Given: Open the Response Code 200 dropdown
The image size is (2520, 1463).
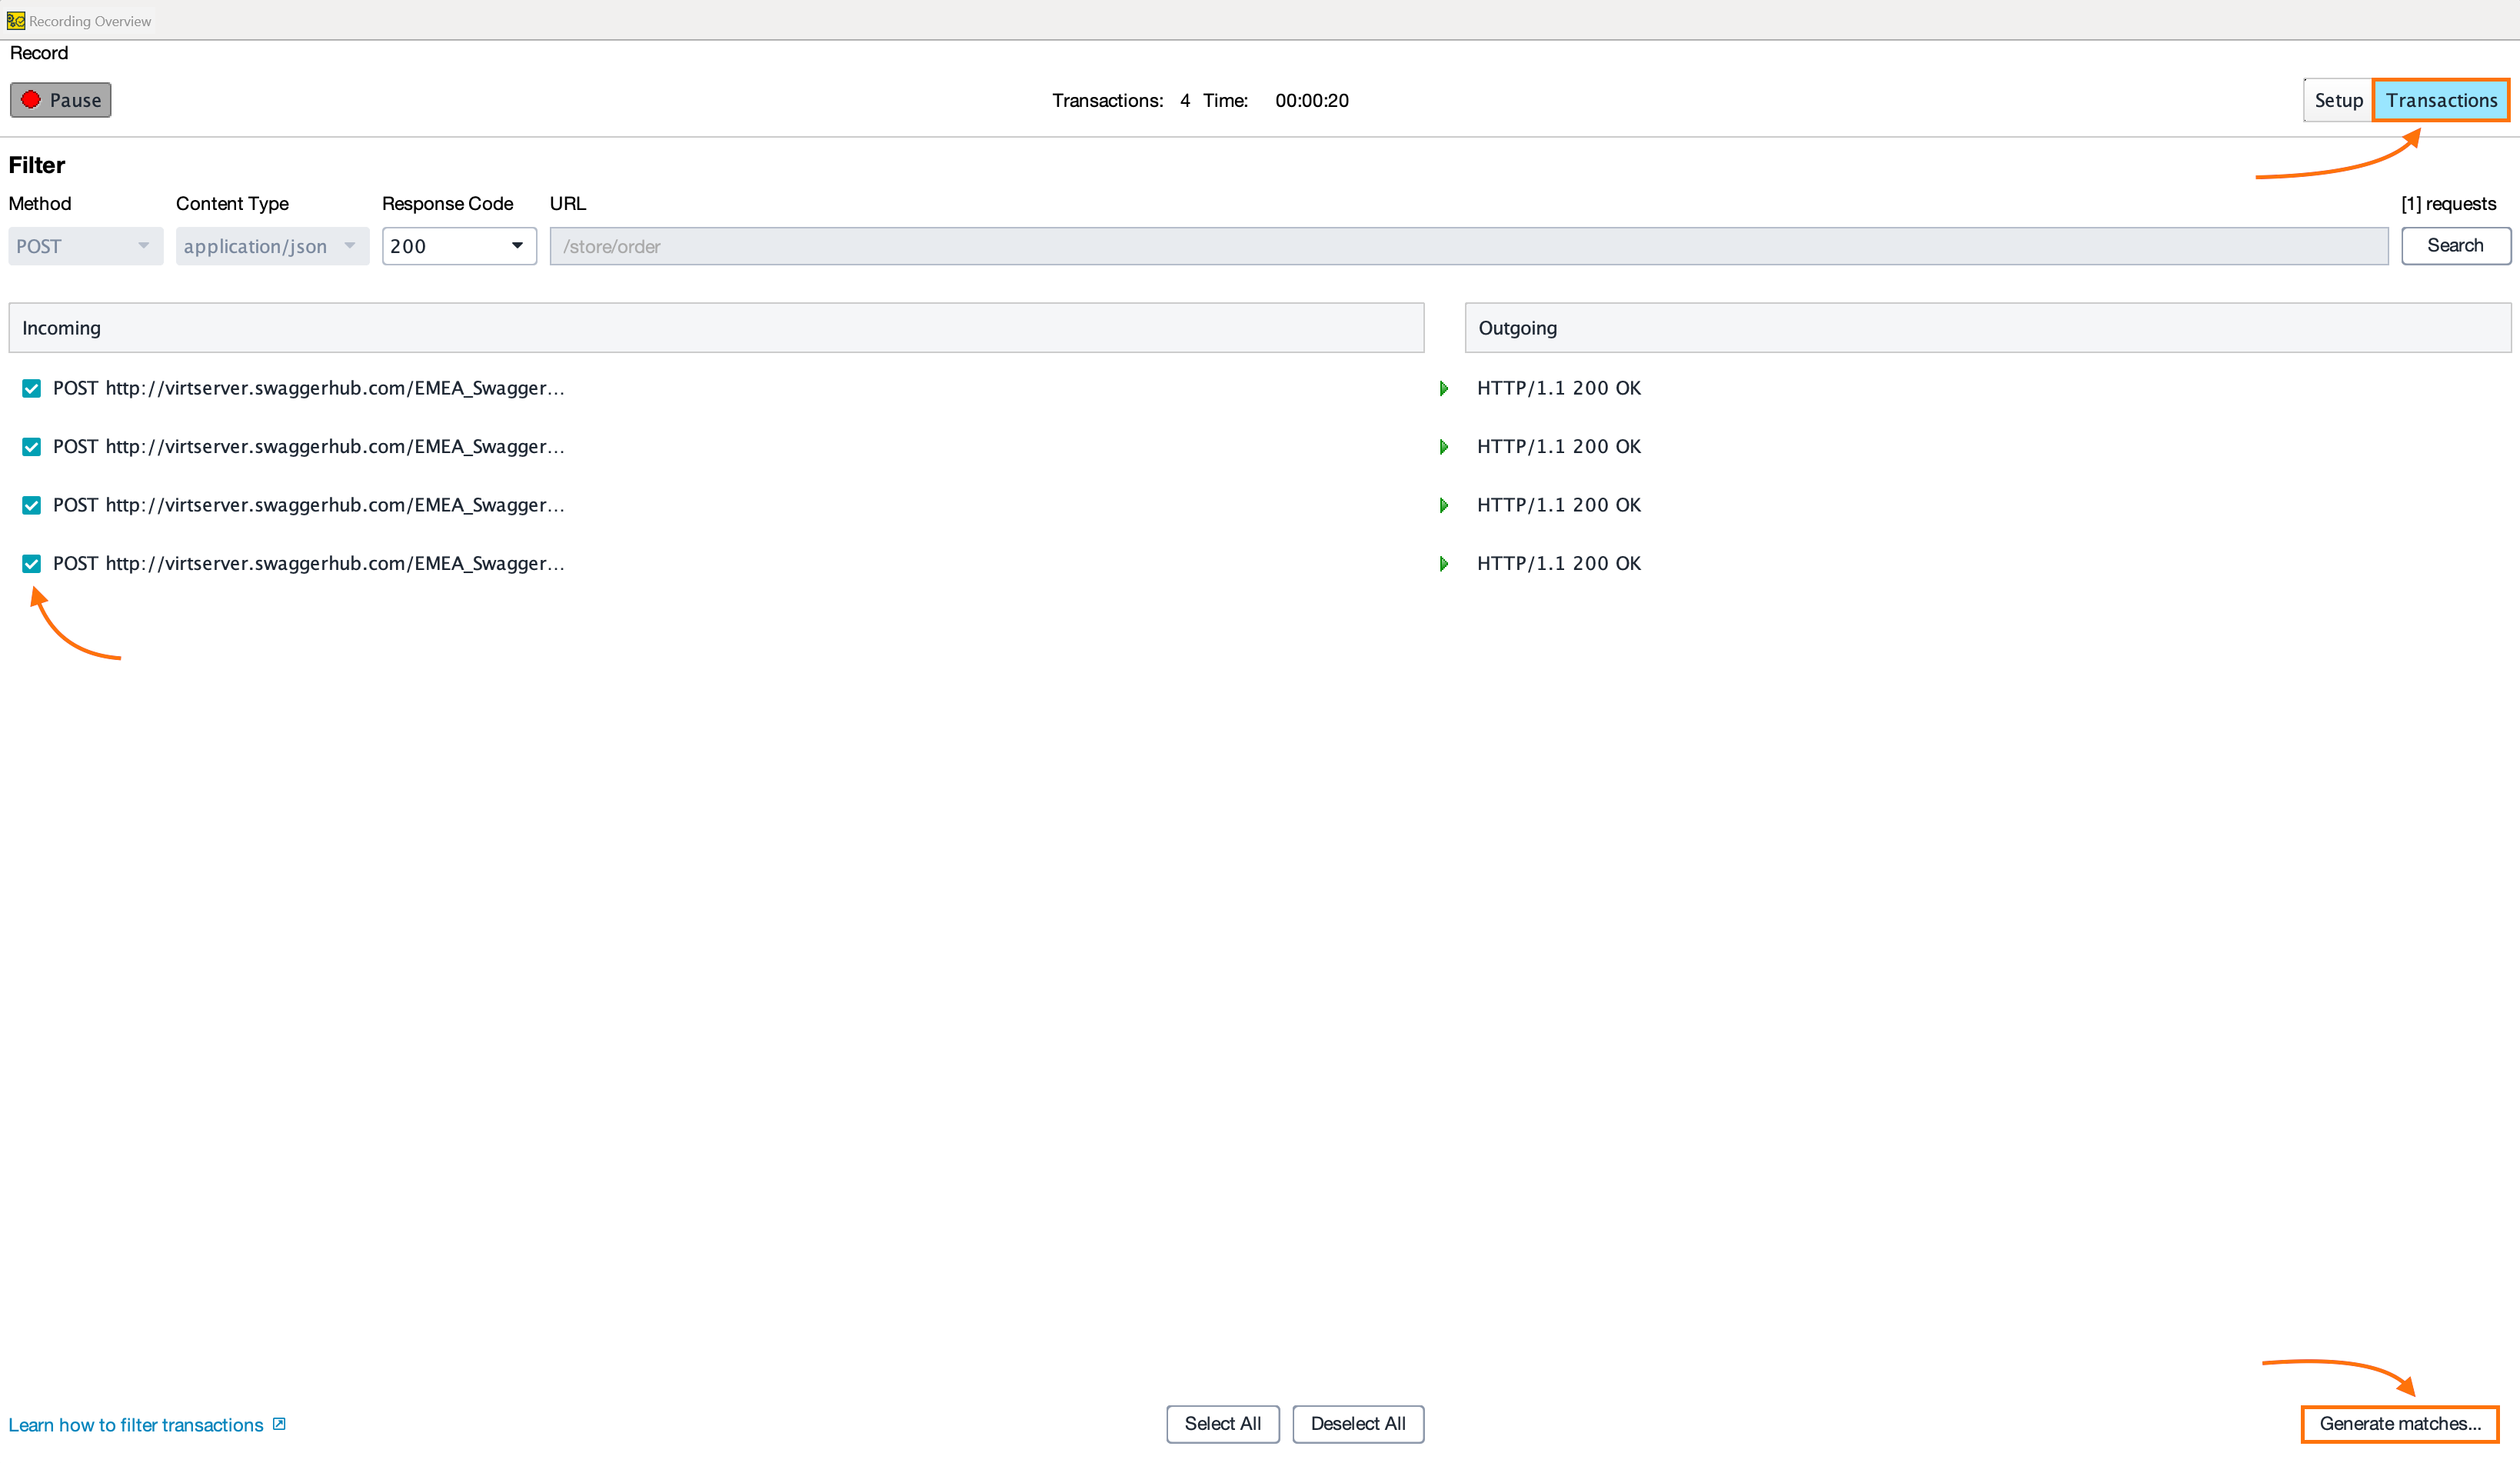Looking at the screenshot, I should (x=458, y=246).
